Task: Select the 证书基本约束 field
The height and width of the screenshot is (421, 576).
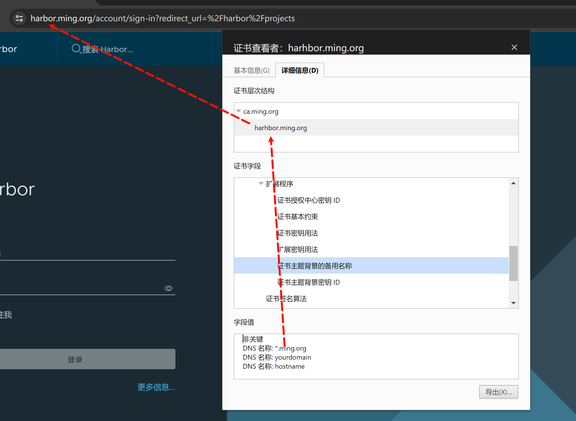Action: pyautogui.click(x=297, y=217)
